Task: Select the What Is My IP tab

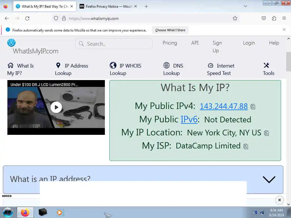Action: coord(45,7)
